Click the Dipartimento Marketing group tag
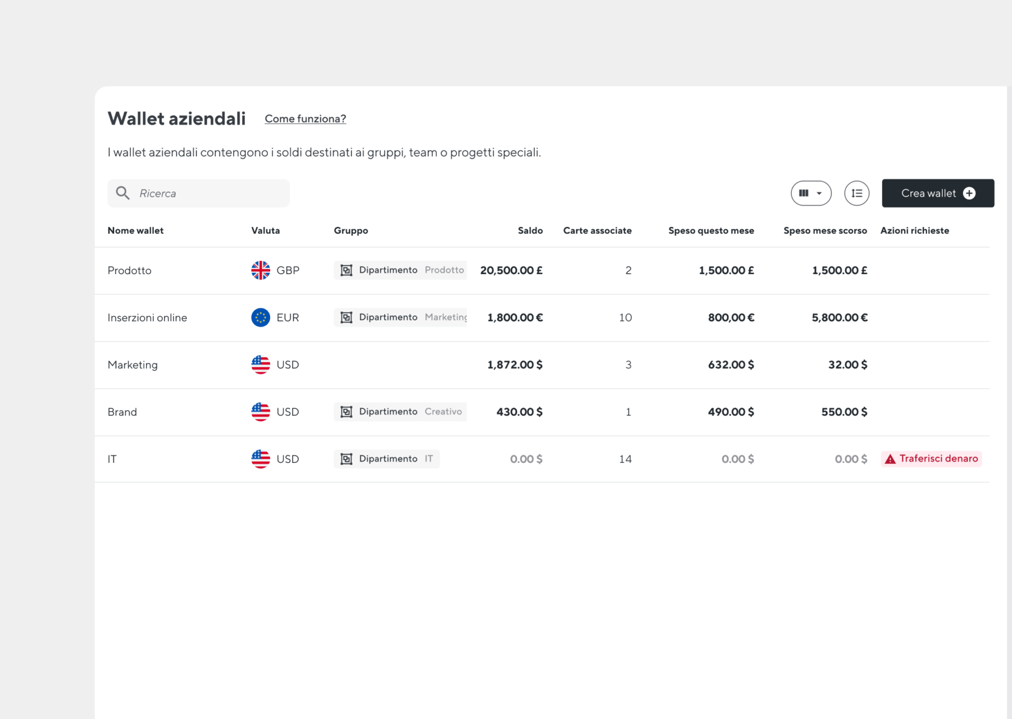 400,317
